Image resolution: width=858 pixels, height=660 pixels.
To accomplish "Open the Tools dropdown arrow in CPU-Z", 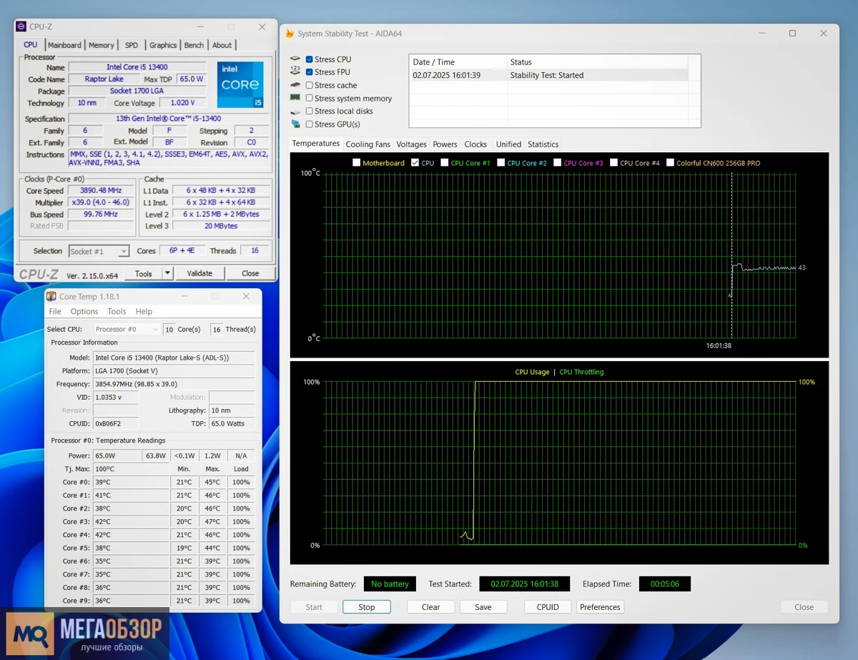I will (167, 273).
